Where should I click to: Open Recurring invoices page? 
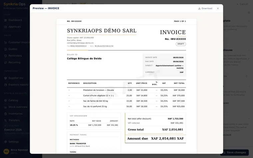14,63
